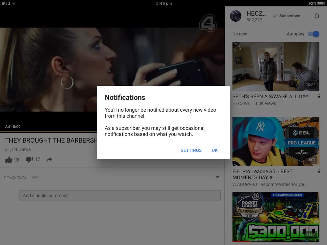Open SETTINGS from the Notifications dialog
The height and width of the screenshot is (245, 327).
click(191, 150)
